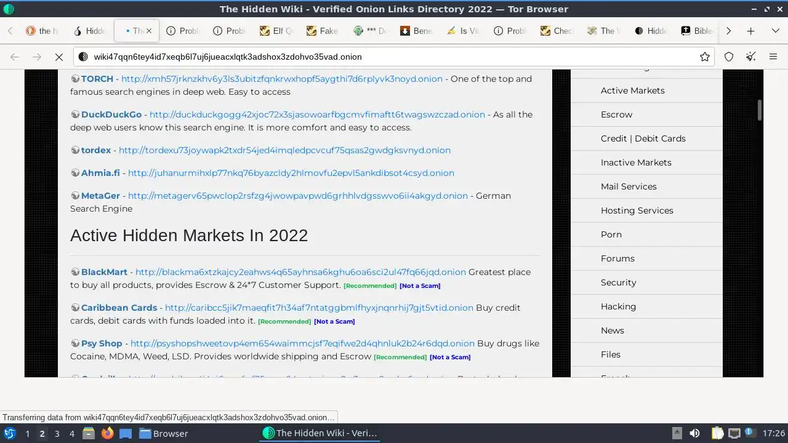The height and width of the screenshot is (443, 788).
Task: Open the Browser folder taskbar entry
Action: pos(164,433)
